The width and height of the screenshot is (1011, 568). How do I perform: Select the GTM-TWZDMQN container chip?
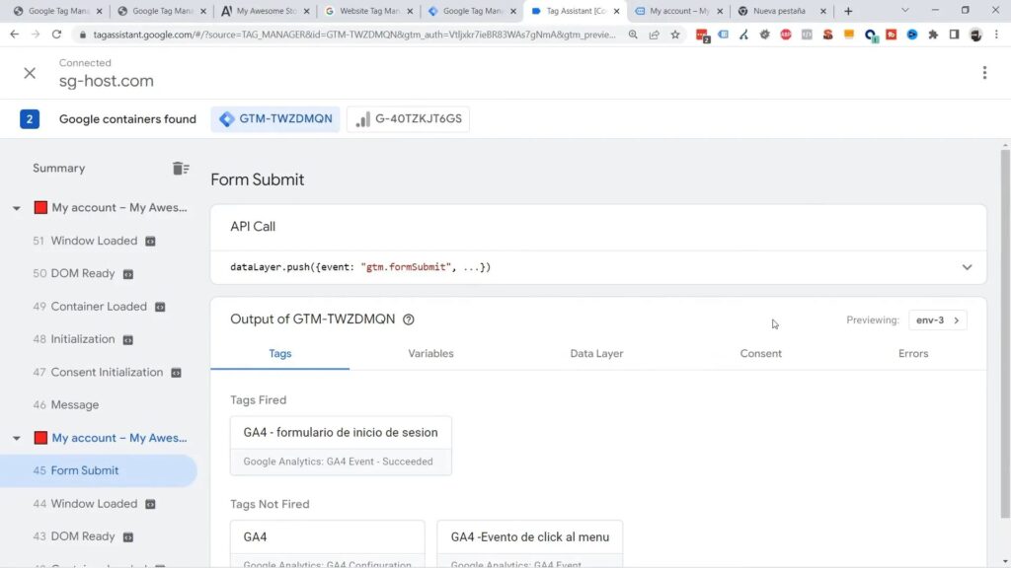click(275, 119)
